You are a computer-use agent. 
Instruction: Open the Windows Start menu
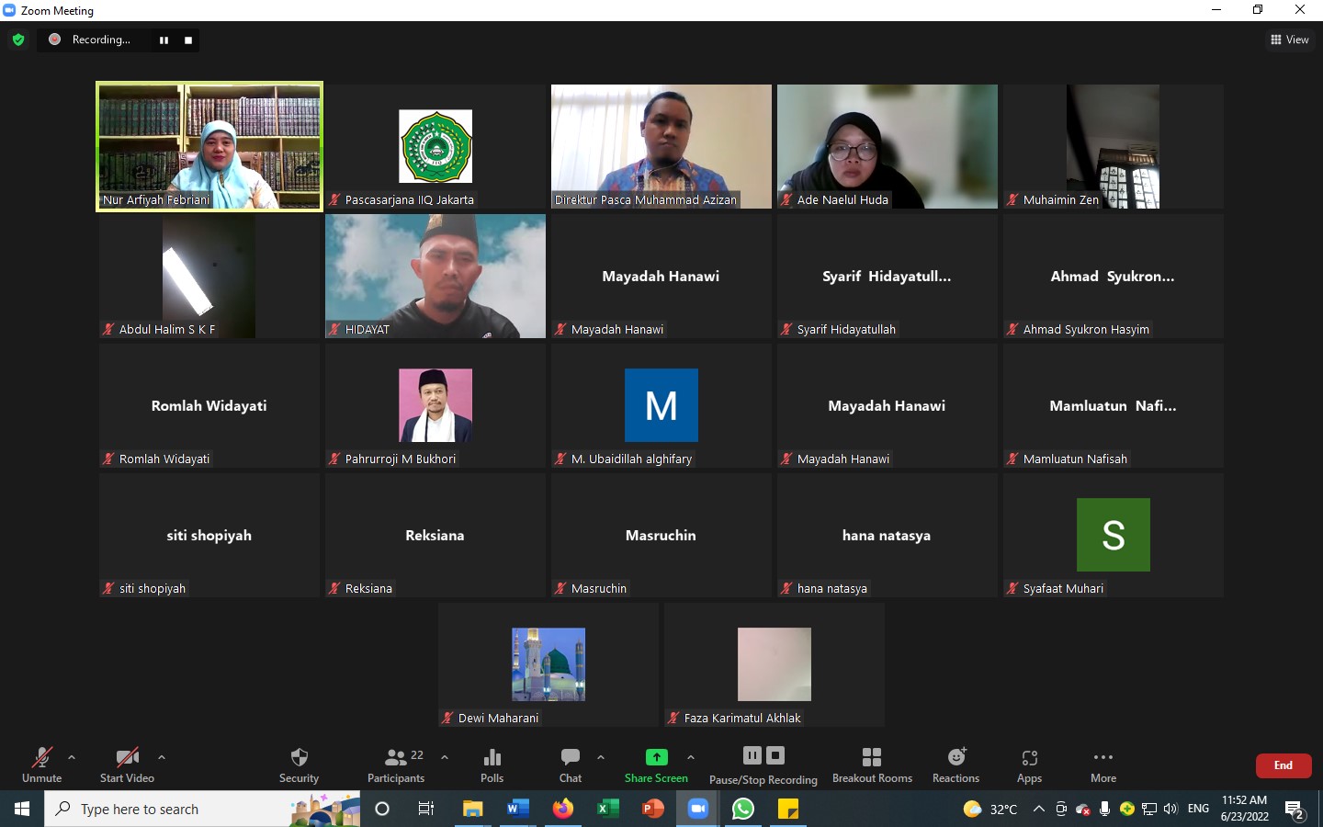22,809
